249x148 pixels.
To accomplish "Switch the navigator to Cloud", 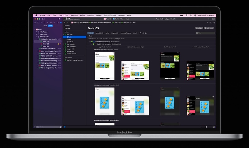I will click(x=50, y=25).
